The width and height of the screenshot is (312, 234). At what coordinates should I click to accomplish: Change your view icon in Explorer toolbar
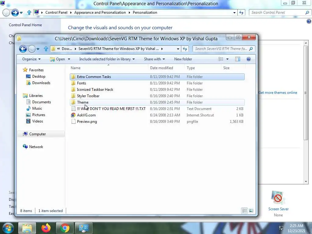click(221, 59)
